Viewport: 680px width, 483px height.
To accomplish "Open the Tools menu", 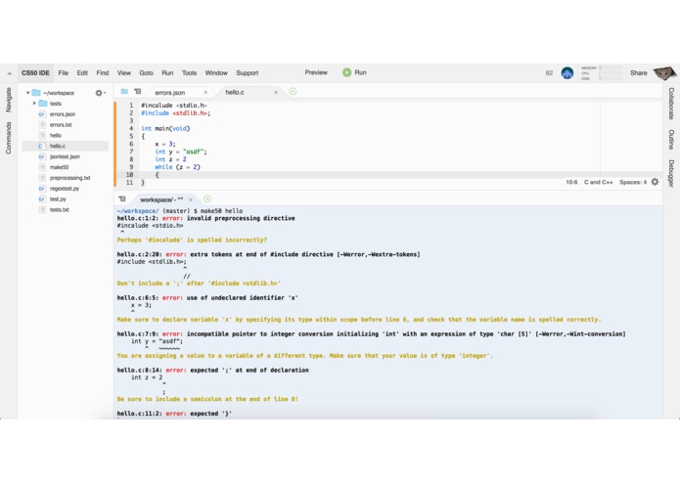I will coord(189,73).
